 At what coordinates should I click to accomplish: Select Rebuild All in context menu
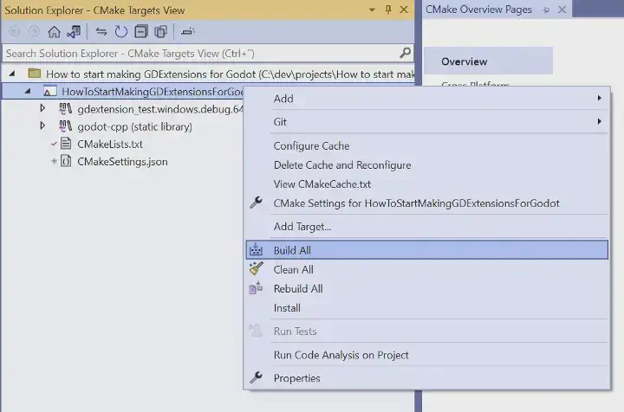pyautogui.click(x=427, y=288)
